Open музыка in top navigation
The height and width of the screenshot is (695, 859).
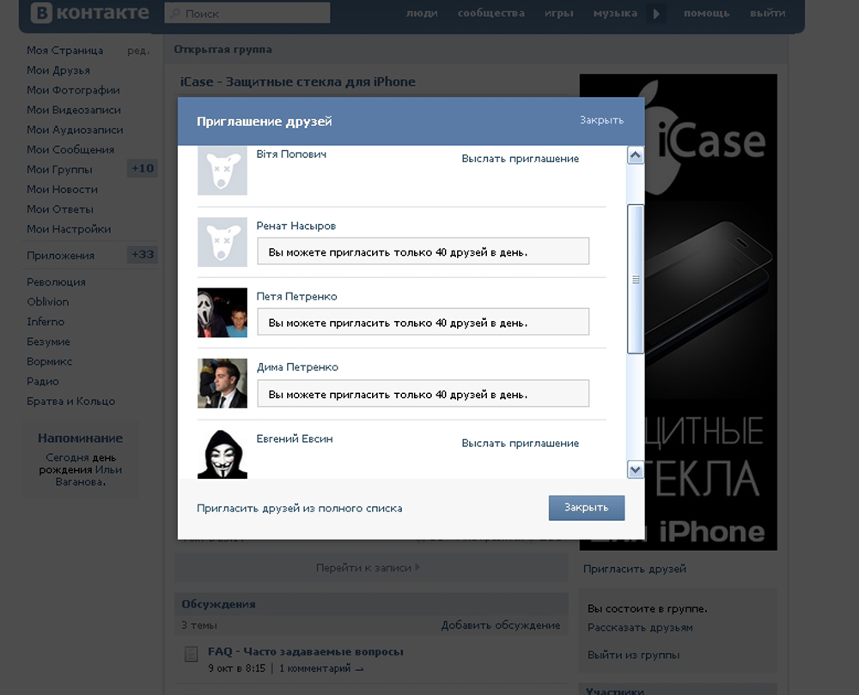[x=615, y=13]
